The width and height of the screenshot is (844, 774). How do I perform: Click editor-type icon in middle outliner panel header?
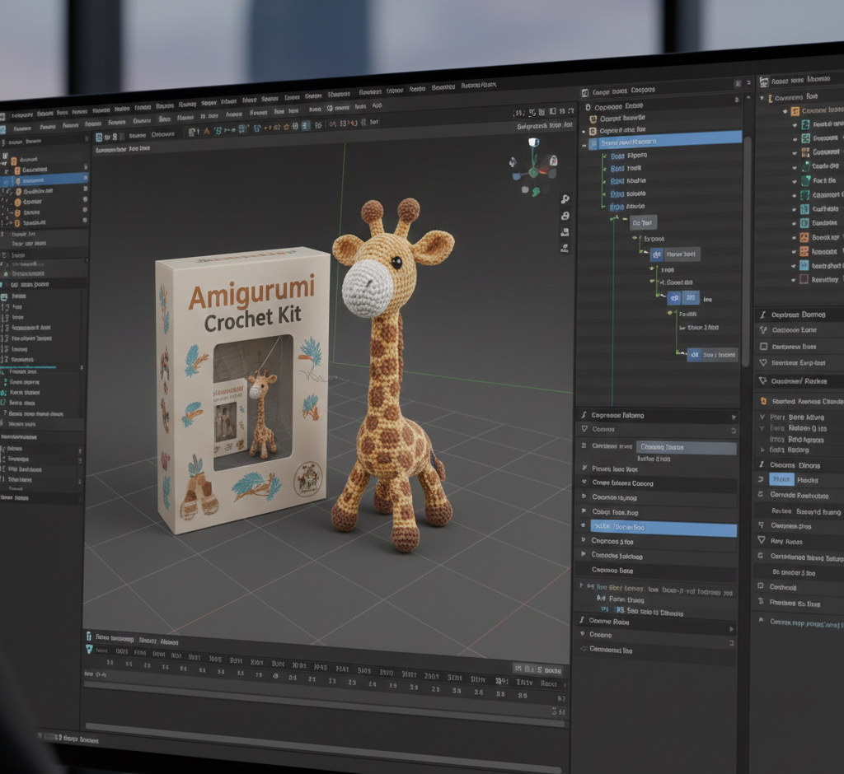click(585, 92)
